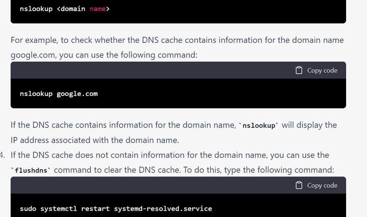Click the "nslookup <domain name>" code line
Screen dimensions: 367x217
coord(65,8)
